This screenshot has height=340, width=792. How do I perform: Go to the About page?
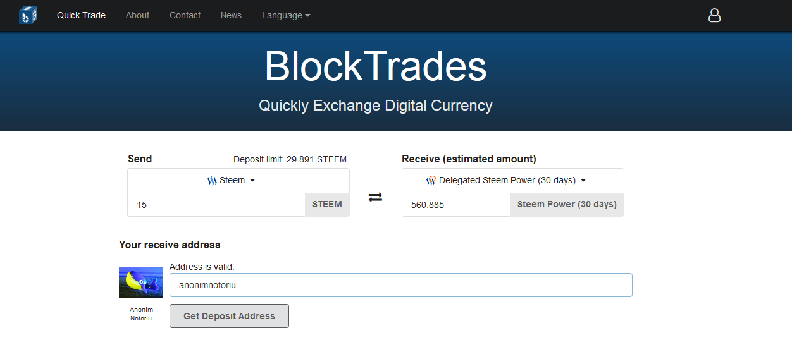point(137,15)
